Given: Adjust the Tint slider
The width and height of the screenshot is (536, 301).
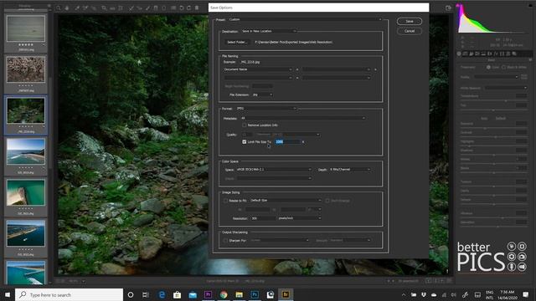Looking at the screenshot, I should click(x=493, y=110).
